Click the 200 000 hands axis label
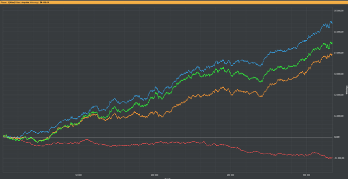The width and height of the screenshot is (348, 179). (307, 175)
